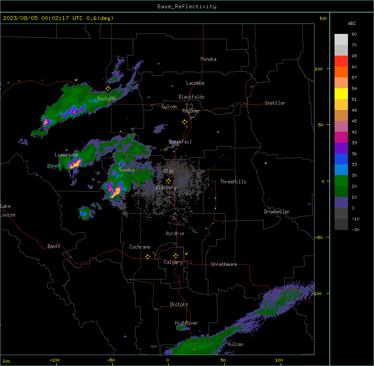
Task: Click the ThreeHills label
Action: click(233, 182)
